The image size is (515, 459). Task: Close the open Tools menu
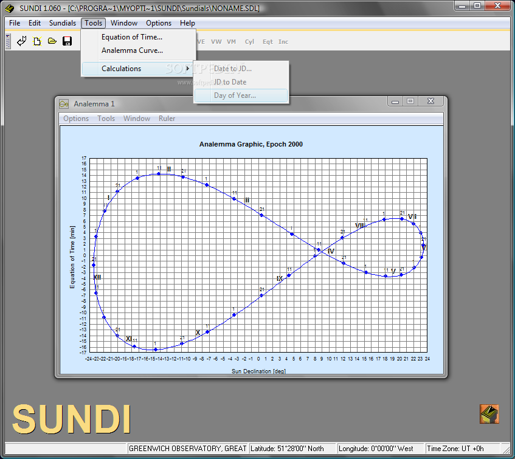tap(93, 23)
